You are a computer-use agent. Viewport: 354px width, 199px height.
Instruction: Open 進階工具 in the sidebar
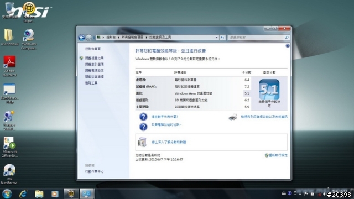point(91,83)
